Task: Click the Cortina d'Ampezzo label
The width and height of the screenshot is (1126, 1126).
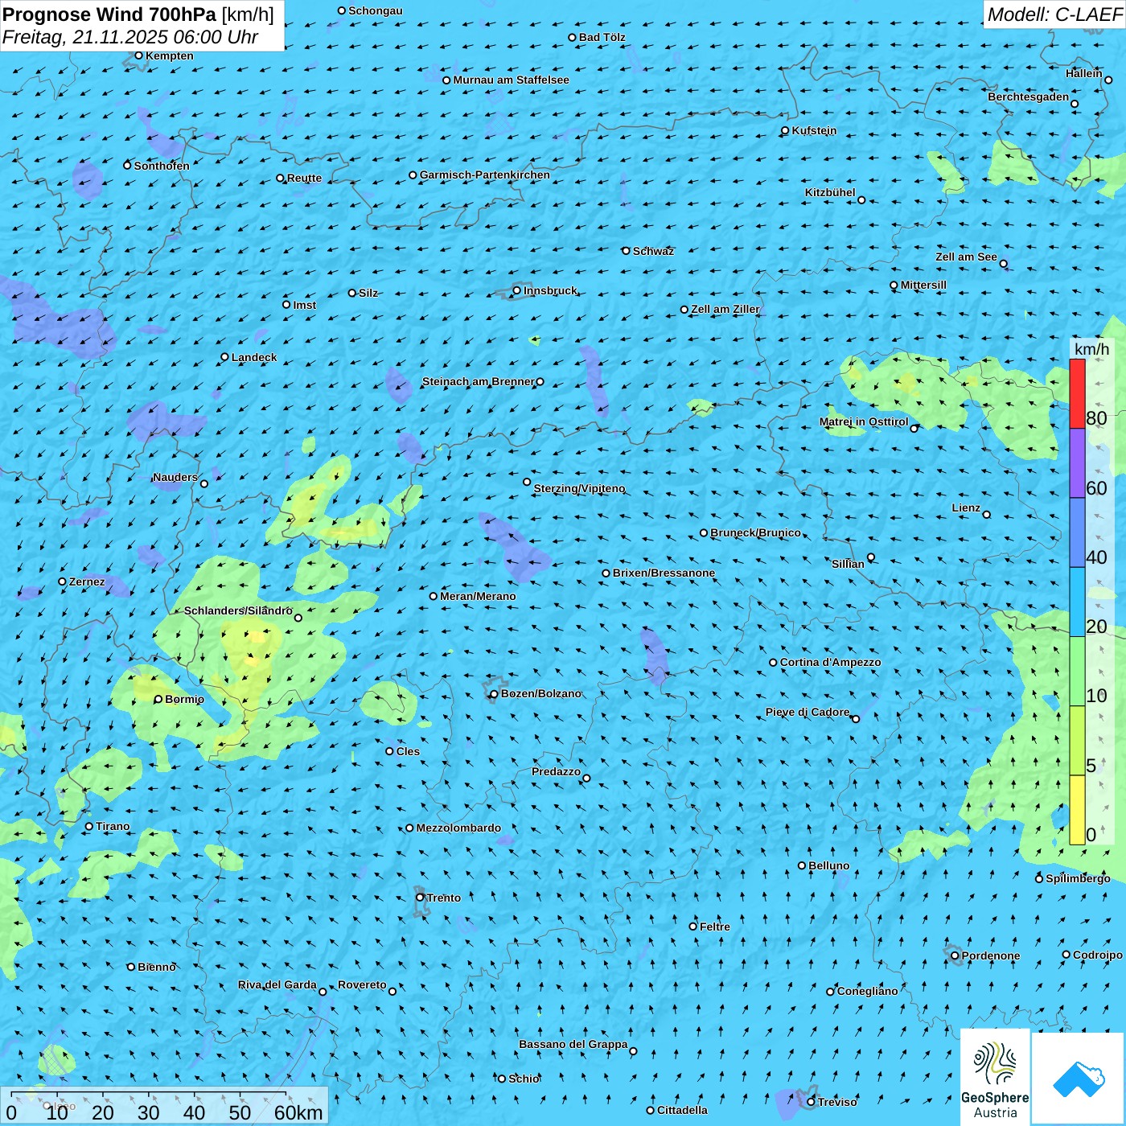Action: click(830, 662)
